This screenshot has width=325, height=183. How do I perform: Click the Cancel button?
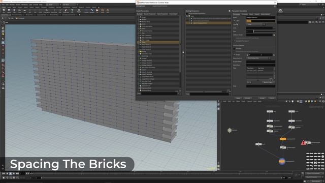pos(272,98)
